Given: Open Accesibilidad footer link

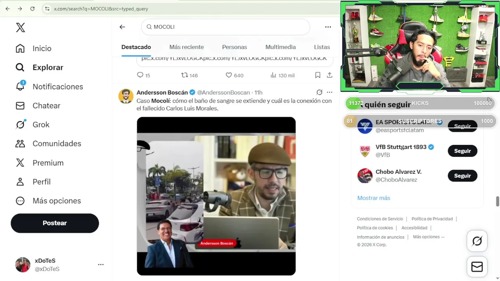Looking at the screenshot, I should coord(414,228).
